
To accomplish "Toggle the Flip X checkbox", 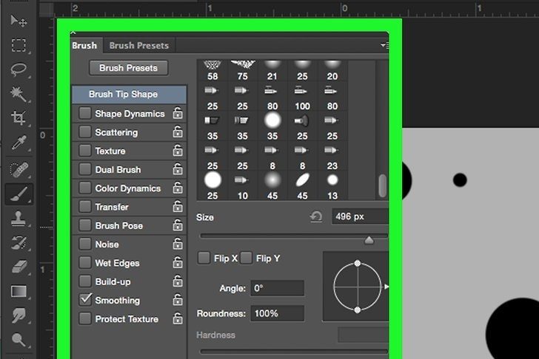I will tap(204, 259).
